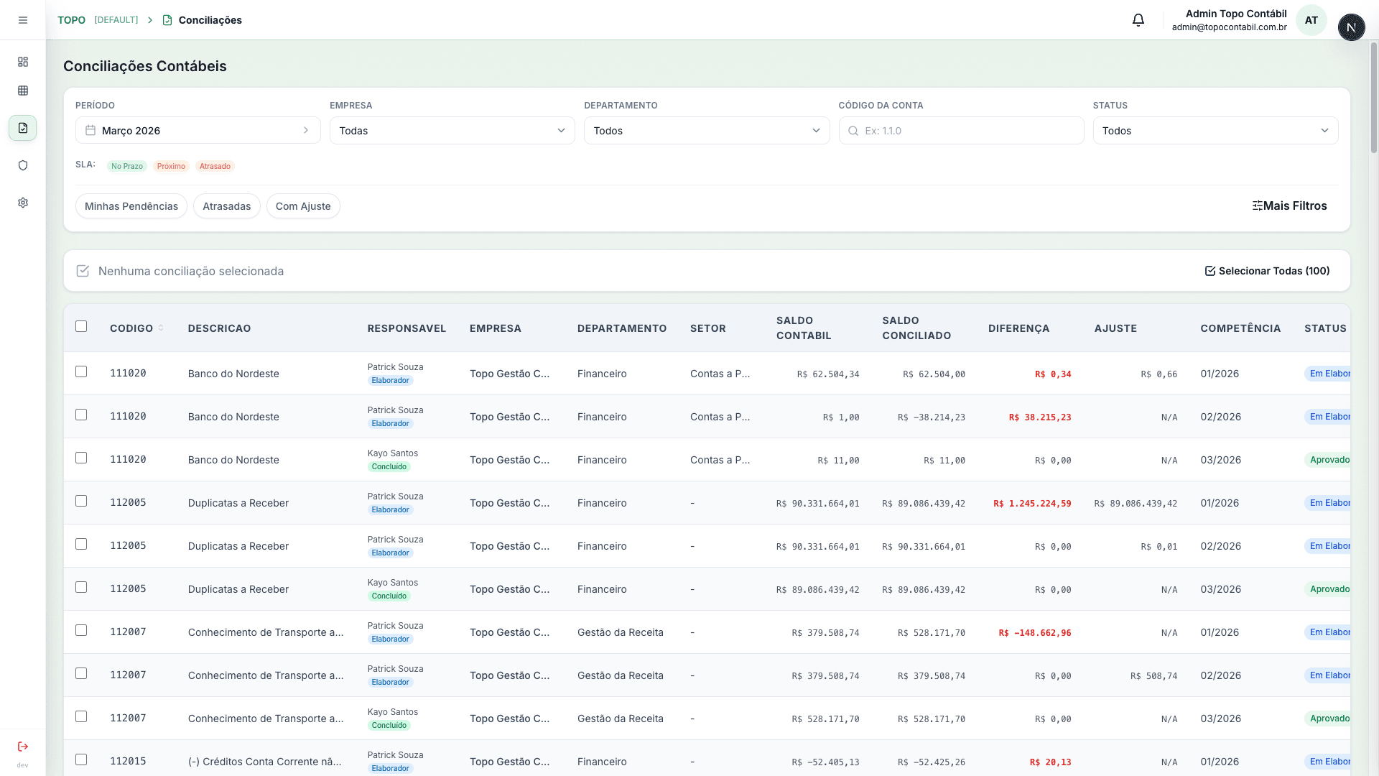
Task: Open the table grid sidebar icon
Action: (x=23, y=91)
